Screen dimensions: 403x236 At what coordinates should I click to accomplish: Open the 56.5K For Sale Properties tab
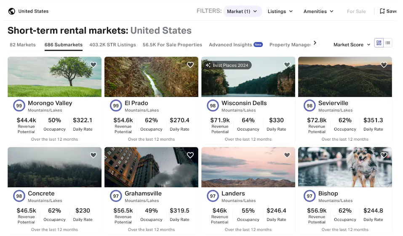click(173, 45)
